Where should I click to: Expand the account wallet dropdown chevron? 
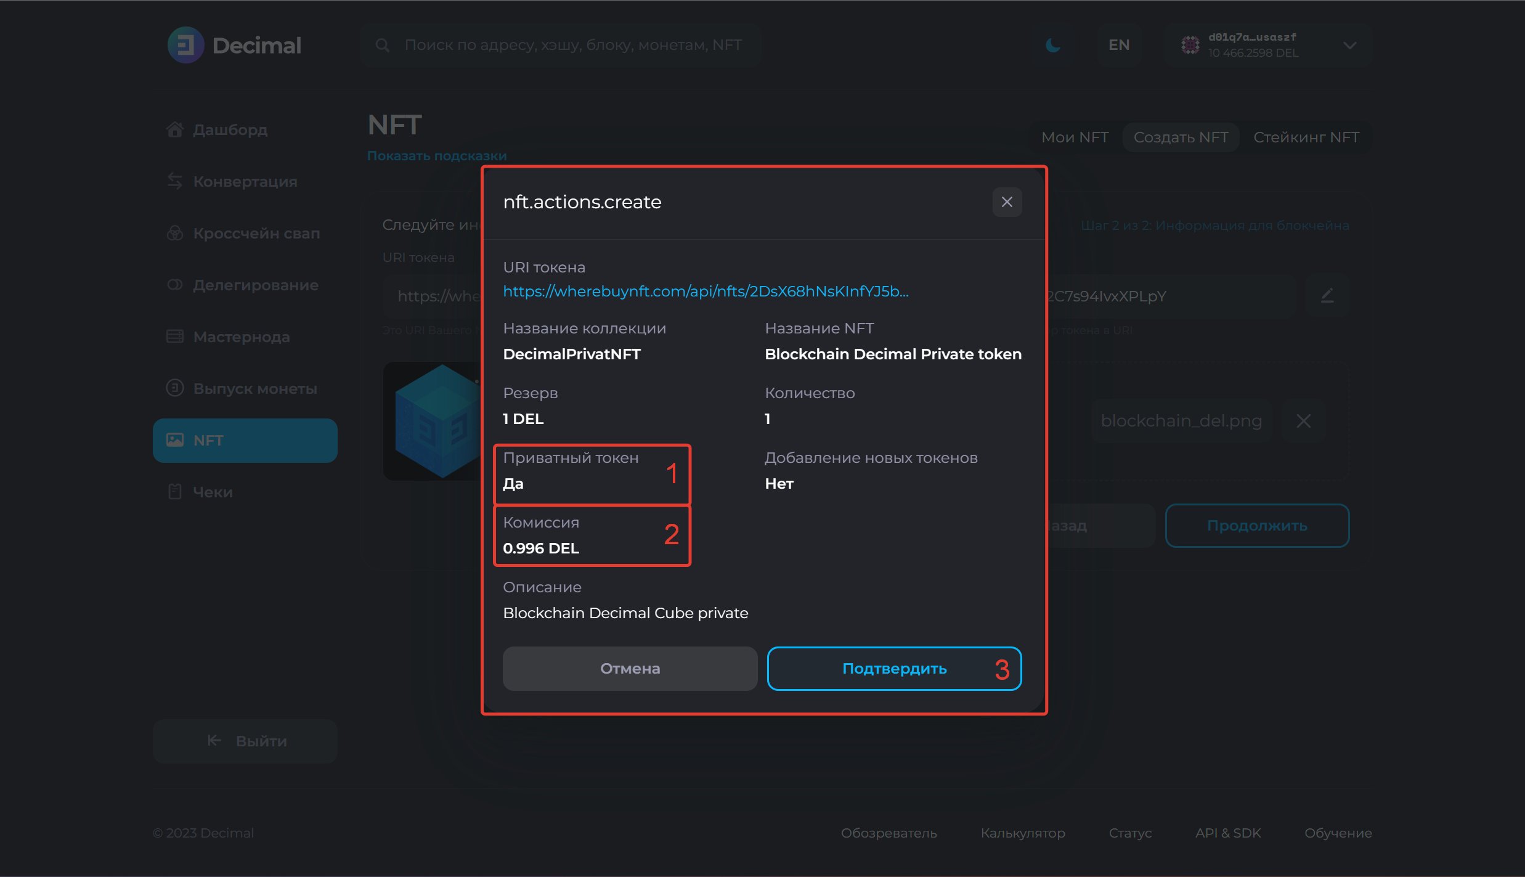coord(1350,46)
